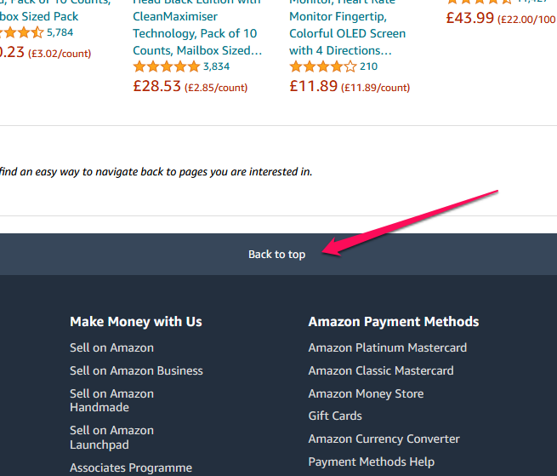The image size is (557, 476).
Task: Open Sell on Amazon Launchpad page
Action: (111, 437)
